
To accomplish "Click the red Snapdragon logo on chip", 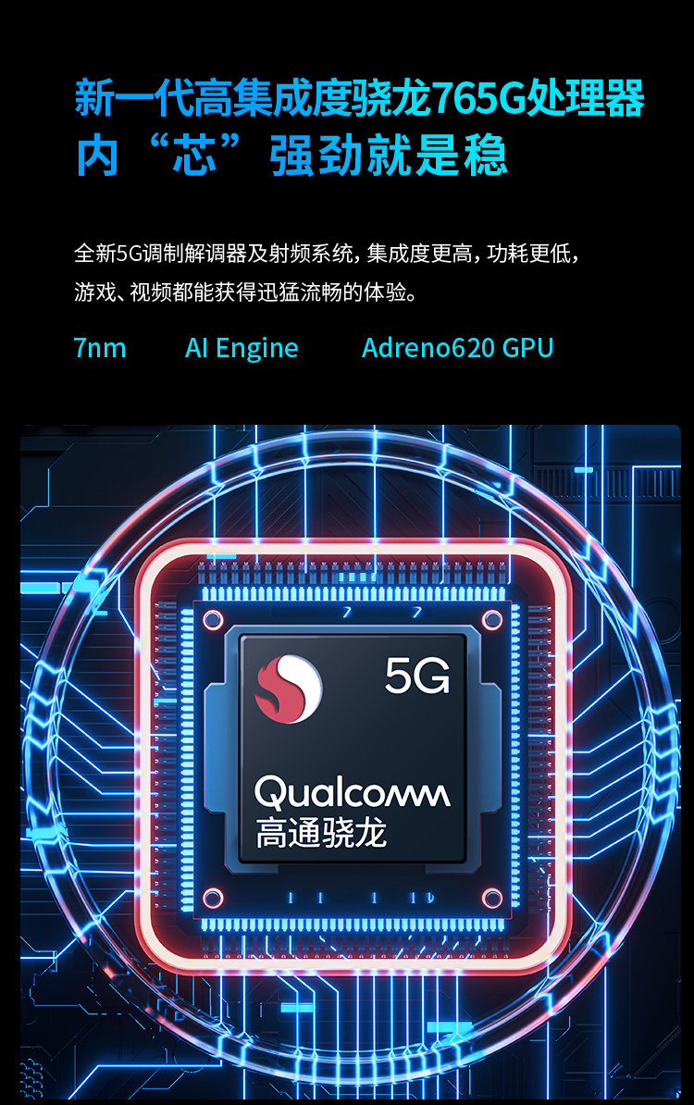I will pyautogui.click(x=288, y=689).
